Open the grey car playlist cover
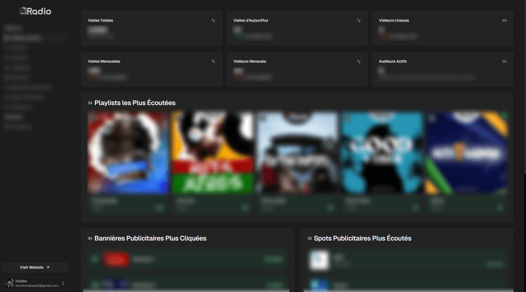The width and height of the screenshot is (526, 292). coord(298,153)
